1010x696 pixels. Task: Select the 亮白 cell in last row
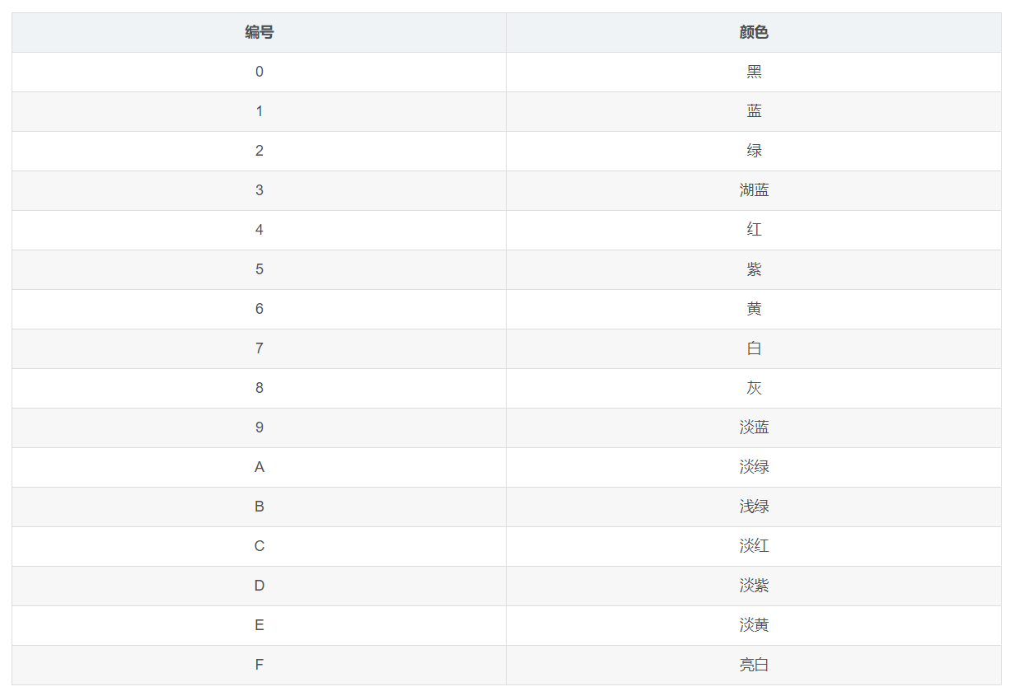(753, 665)
